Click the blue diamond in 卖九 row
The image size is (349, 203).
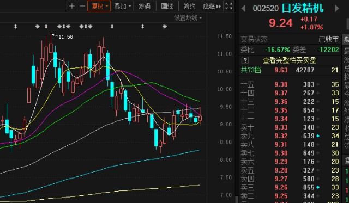click(x=318, y=136)
